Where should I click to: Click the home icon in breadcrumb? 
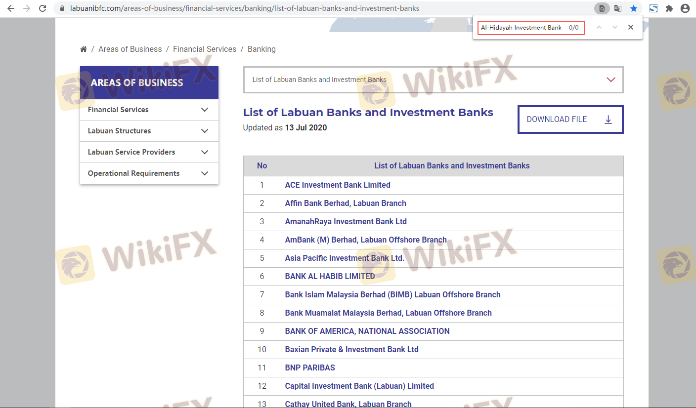pos(84,49)
